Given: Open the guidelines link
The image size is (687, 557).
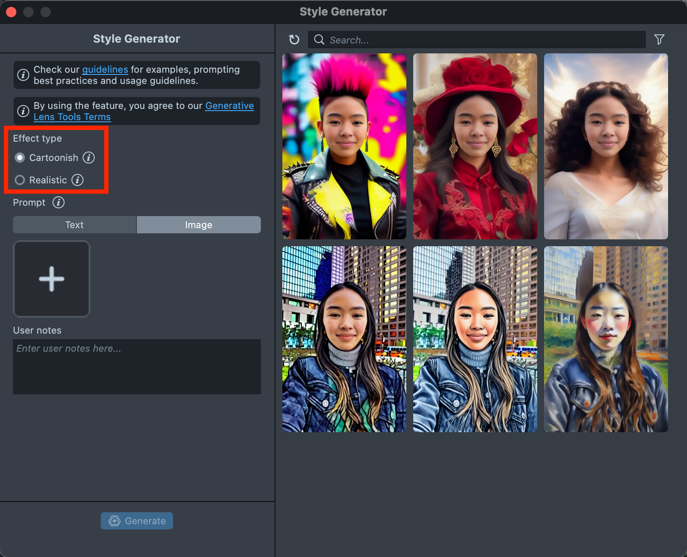Looking at the screenshot, I should [105, 69].
